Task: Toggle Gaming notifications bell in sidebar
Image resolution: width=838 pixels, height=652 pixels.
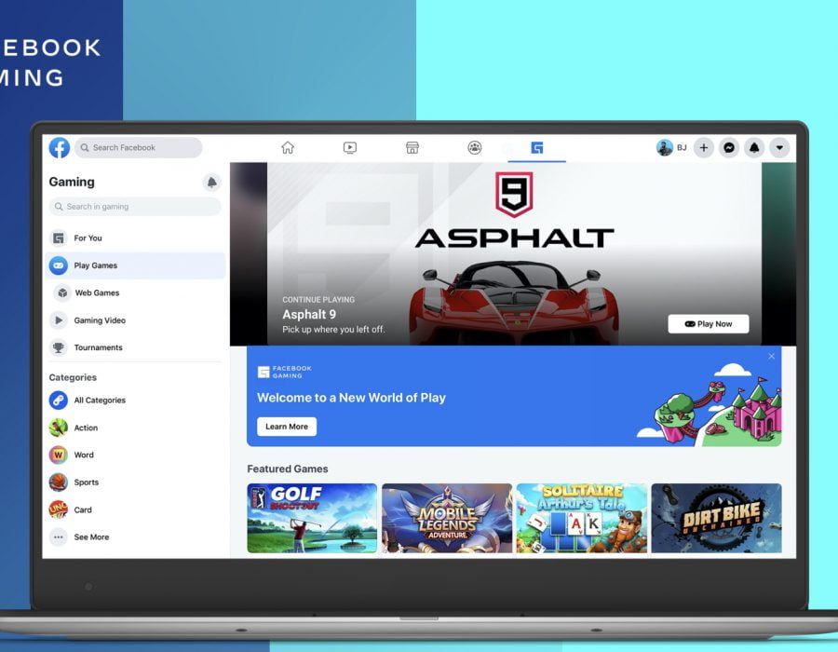Action: 211,183
